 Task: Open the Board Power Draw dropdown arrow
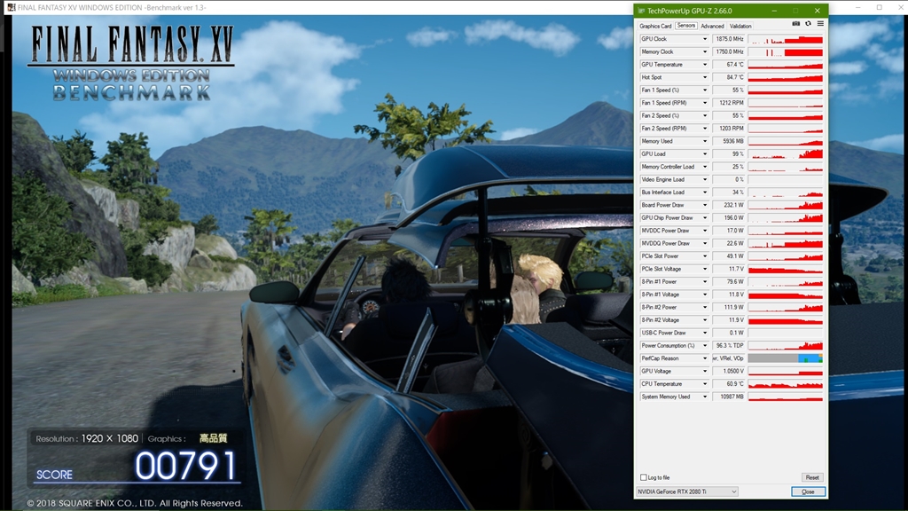point(705,205)
